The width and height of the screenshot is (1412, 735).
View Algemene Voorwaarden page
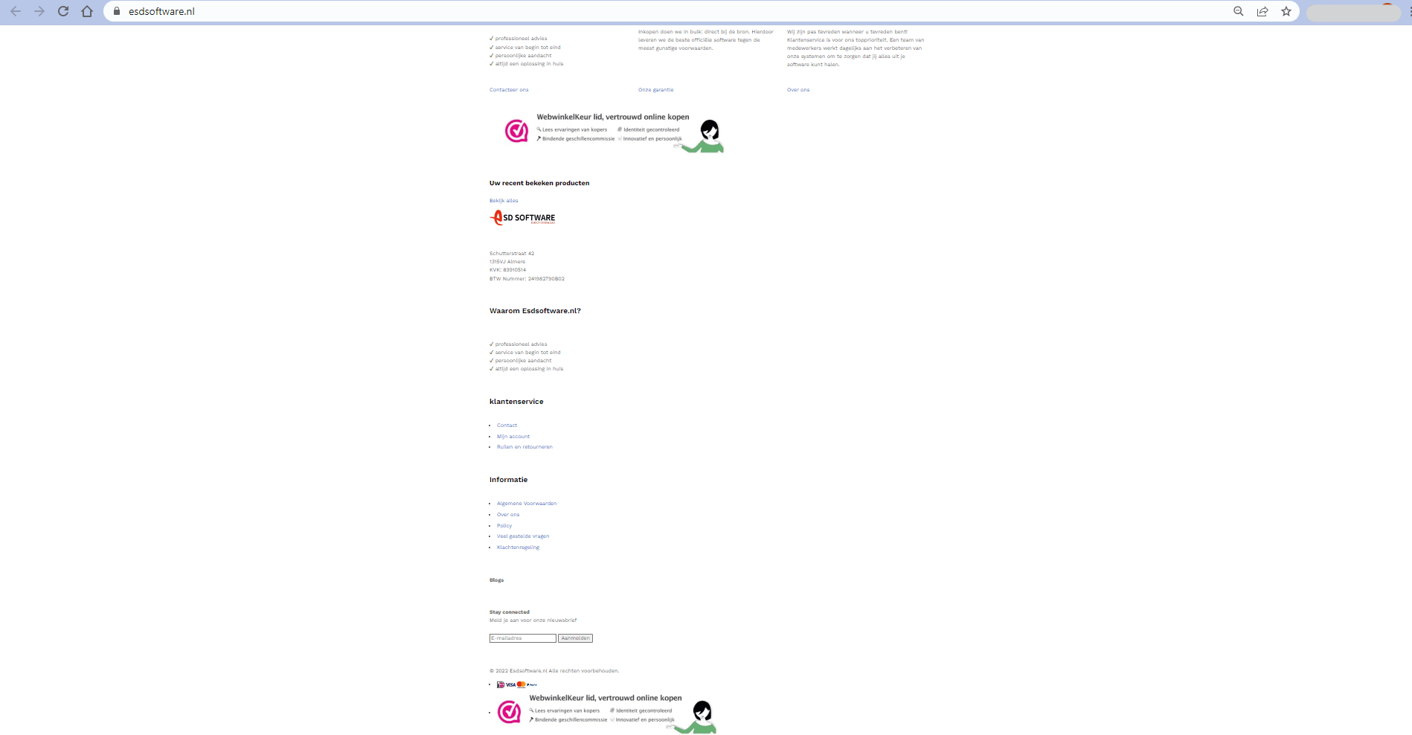[527, 504]
